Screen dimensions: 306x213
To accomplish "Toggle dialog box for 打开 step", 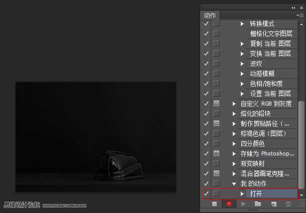I will pyautogui.click(x=216, y=193).
